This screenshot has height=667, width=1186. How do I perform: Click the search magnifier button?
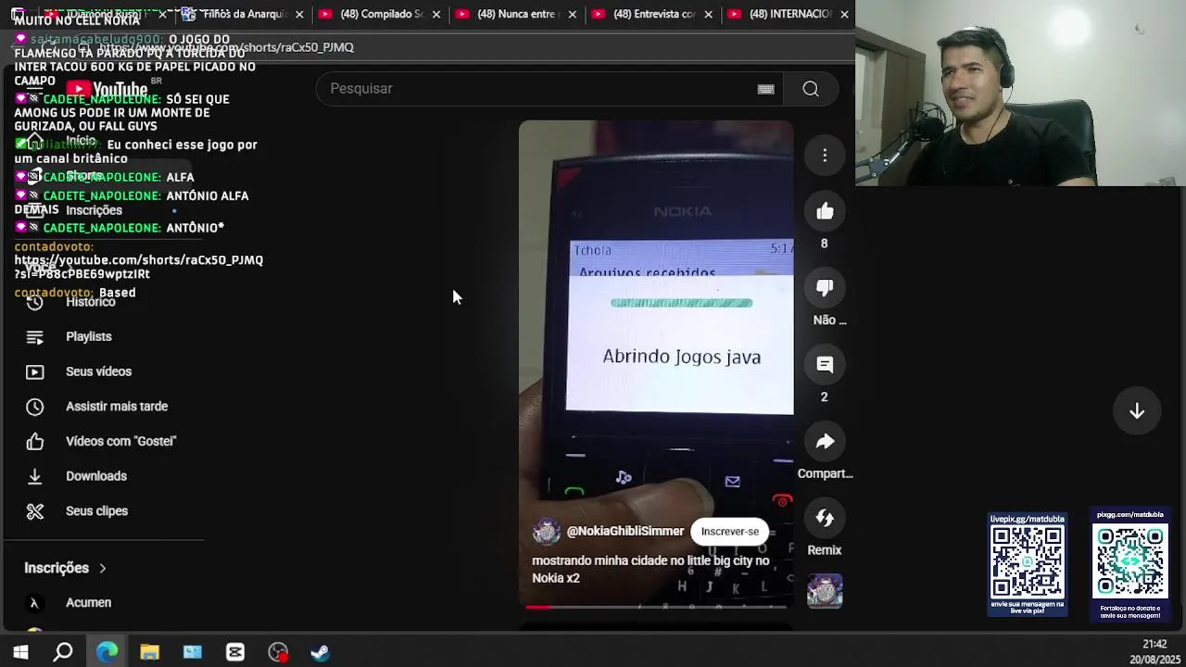pyautogui.click(x=811, y=89)
